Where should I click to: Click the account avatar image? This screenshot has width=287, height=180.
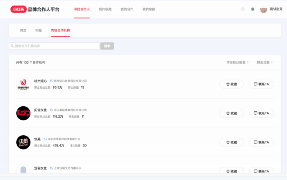[264, 9]
